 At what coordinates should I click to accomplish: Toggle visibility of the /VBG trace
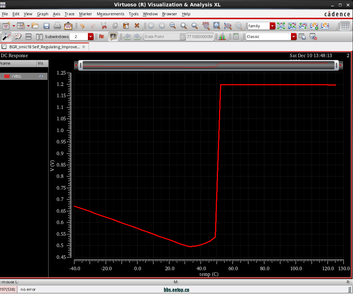point(41,76)
